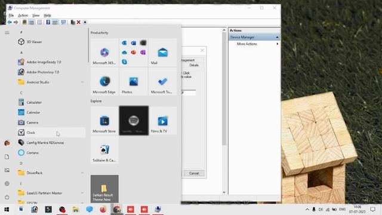Show hidden system tray icons chevron
This screenshot has width=382, height=215.
pyautogui.click(x=307, y=210)
